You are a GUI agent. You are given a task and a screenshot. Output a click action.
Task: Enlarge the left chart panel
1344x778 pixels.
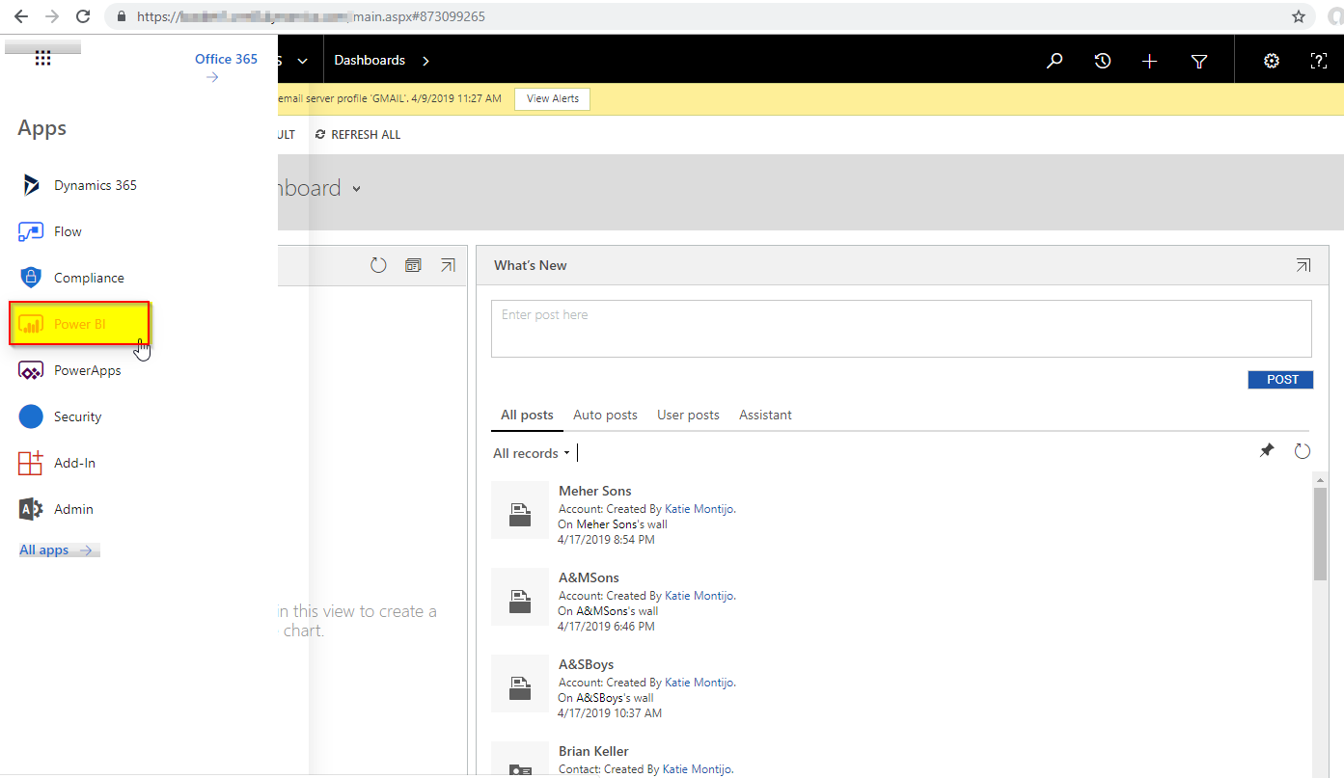[x=448, y=265]
